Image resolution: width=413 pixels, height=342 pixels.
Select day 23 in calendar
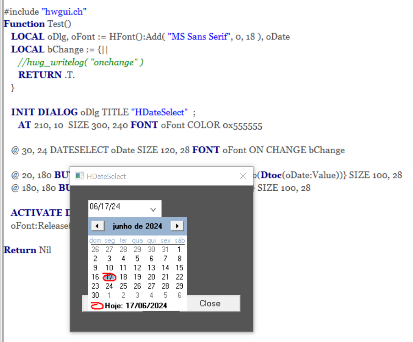coord(95,286)
